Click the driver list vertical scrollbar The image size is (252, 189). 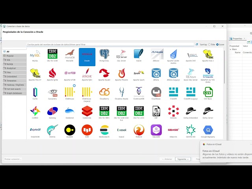(224, 67)
